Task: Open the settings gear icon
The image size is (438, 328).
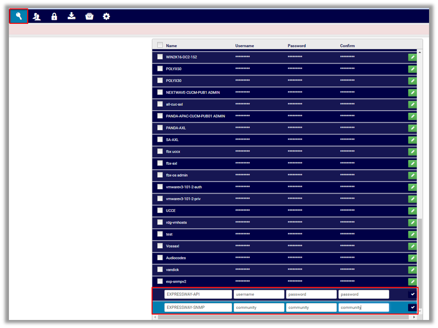Action: click(x=106, y=16)
